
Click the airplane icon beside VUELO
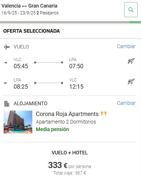coord(7,47)
